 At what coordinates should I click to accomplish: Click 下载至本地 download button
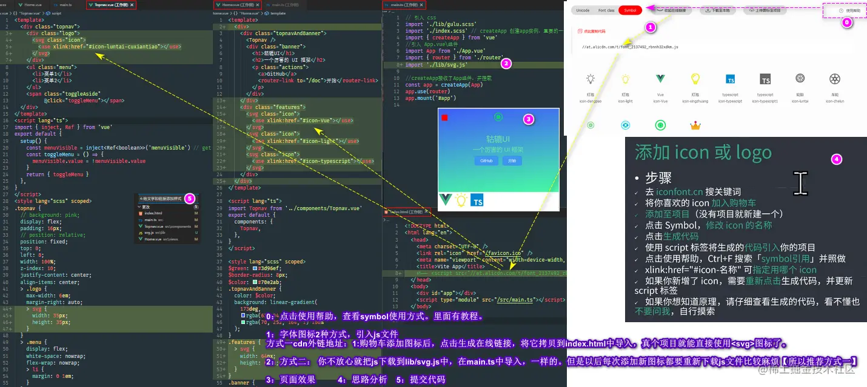tap(719, 10)
